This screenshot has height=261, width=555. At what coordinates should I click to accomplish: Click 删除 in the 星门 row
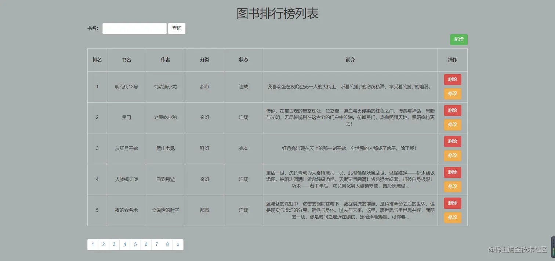[453, 110]
